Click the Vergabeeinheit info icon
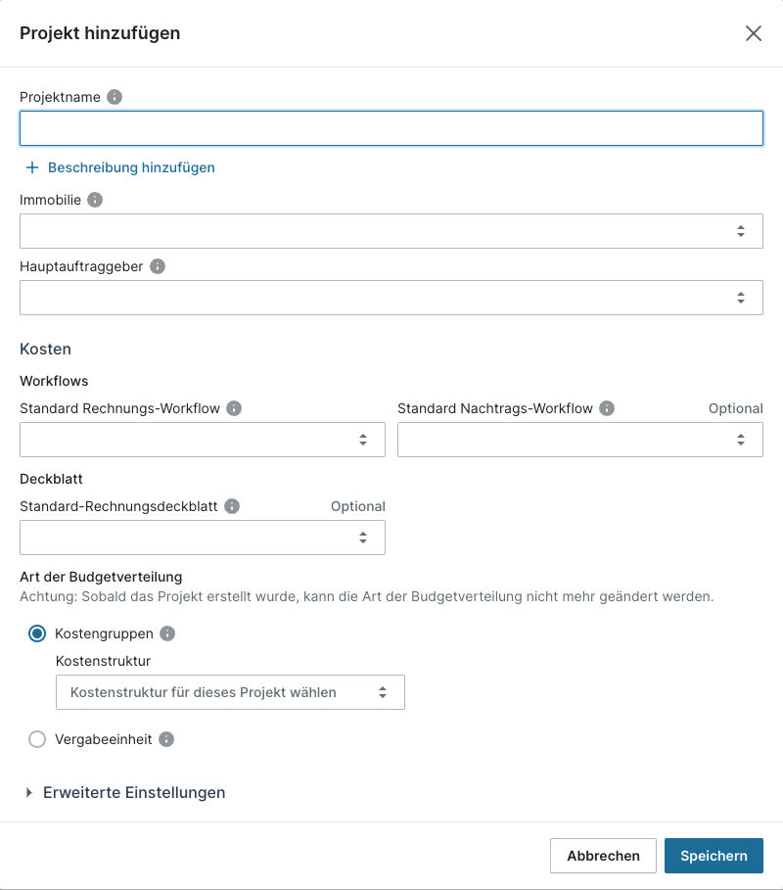 click(166, 739)
